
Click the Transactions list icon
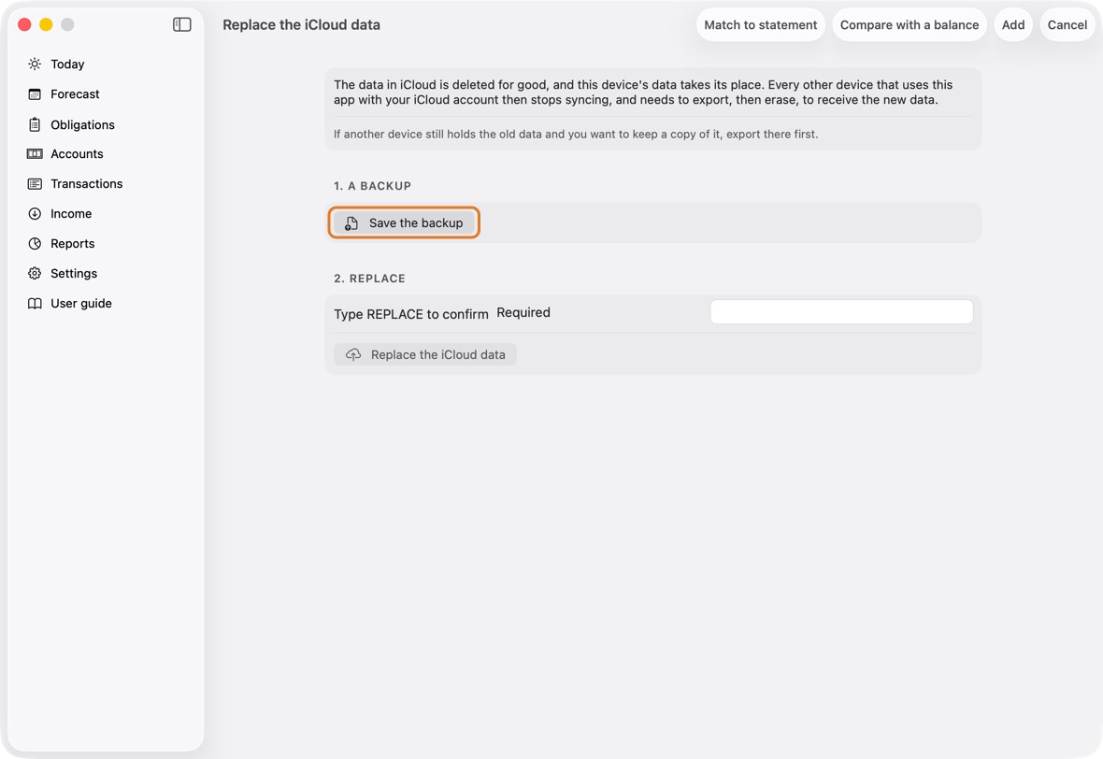[35, 183]
